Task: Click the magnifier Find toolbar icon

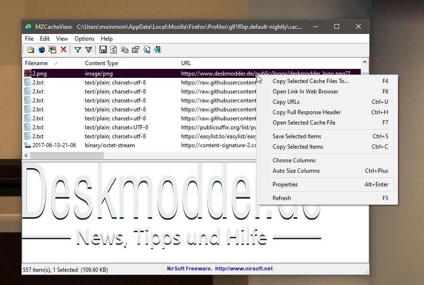Action: point(147,50)
